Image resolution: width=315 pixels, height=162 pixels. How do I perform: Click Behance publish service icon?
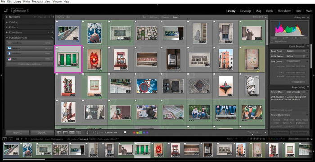pyautogui.click(x=9, y=48)
